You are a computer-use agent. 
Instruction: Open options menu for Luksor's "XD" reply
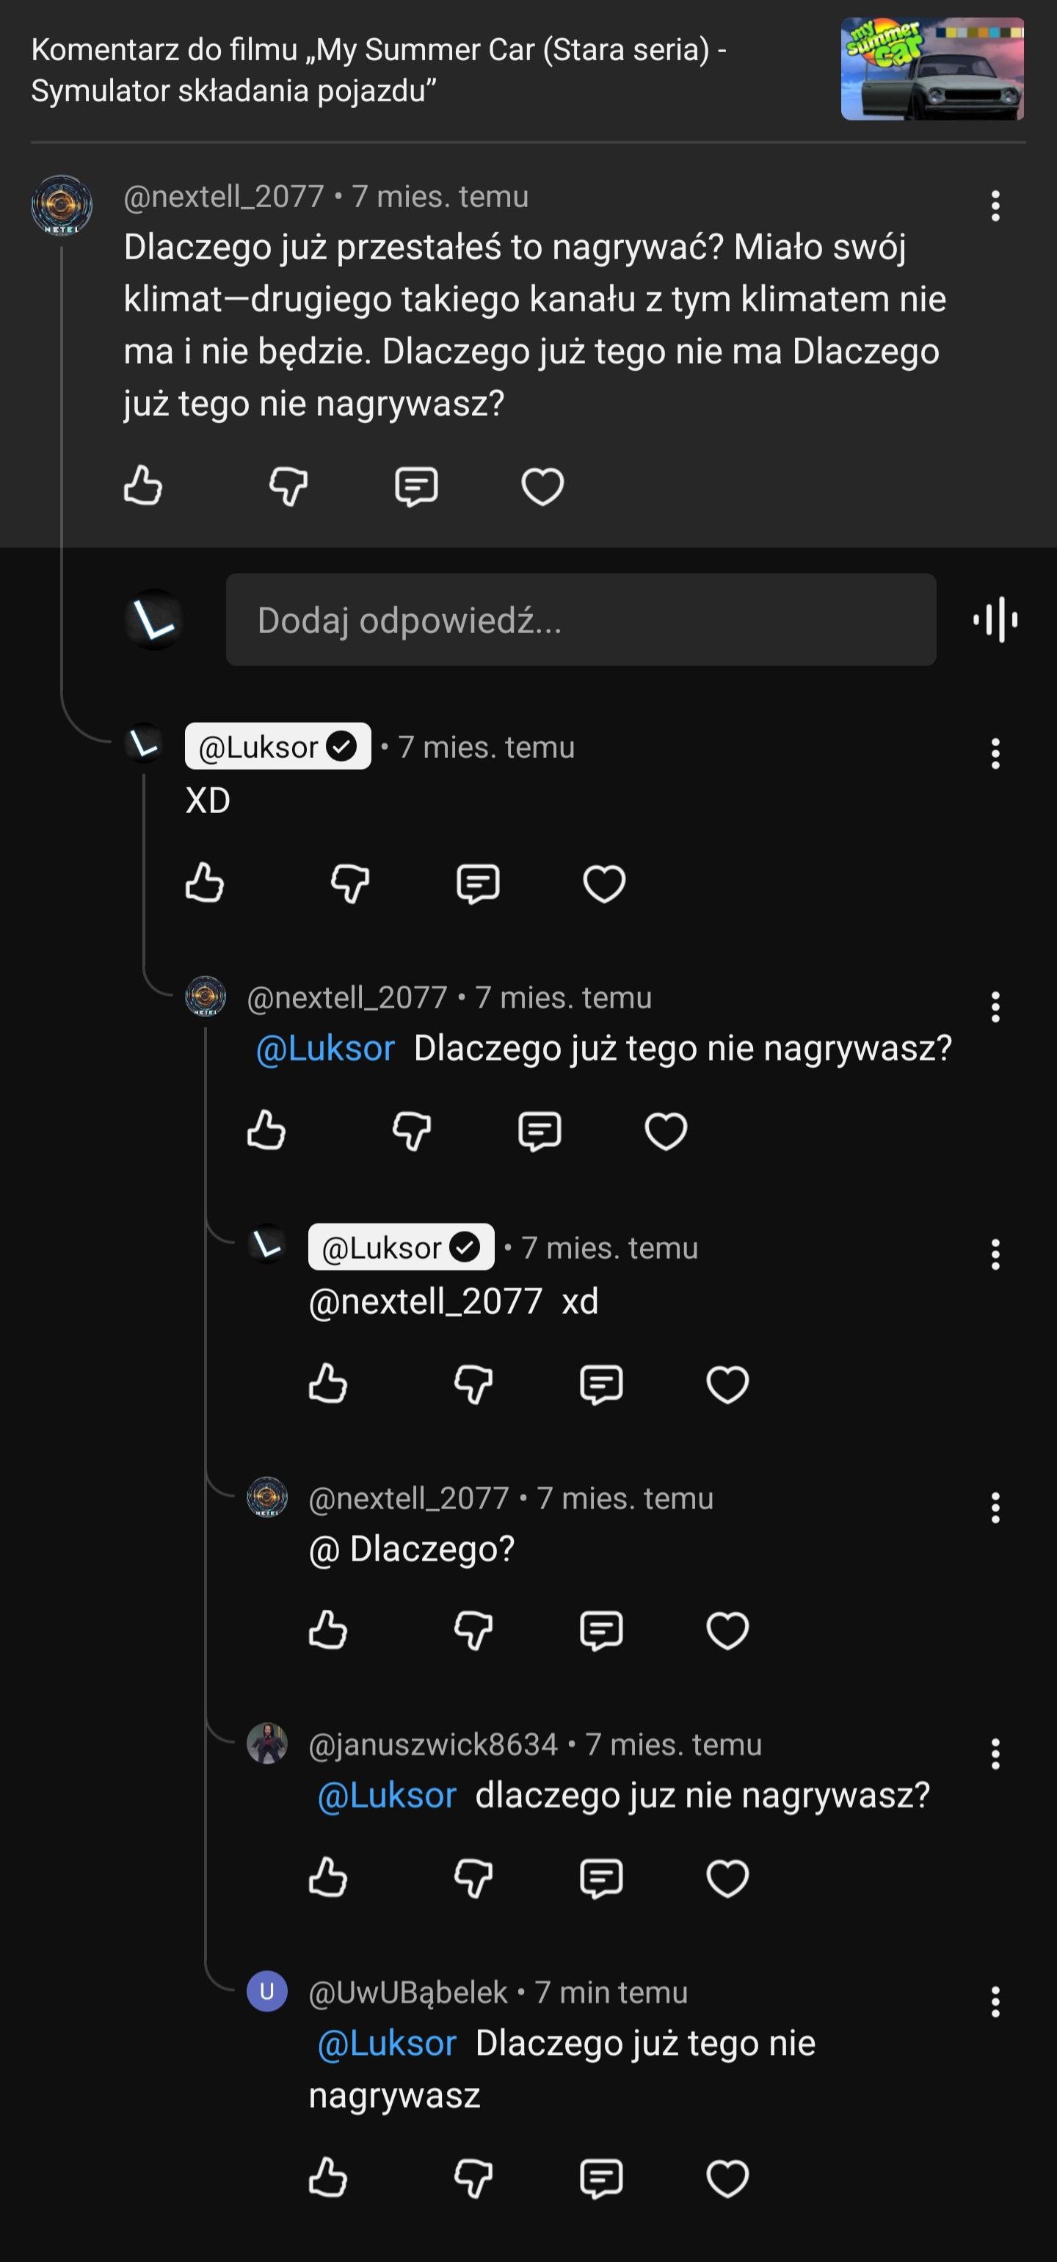[x=995, y=754]
